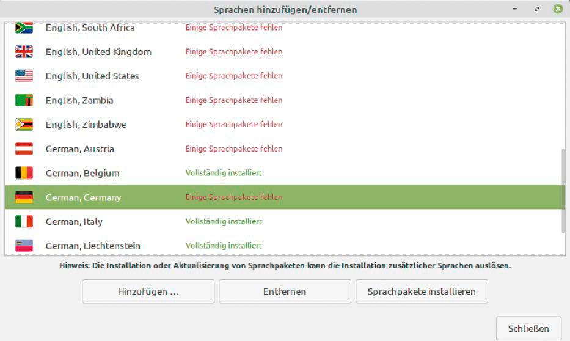Click the United States flag icon
Viewport: 570px width, 341px height.
(24, 76)
